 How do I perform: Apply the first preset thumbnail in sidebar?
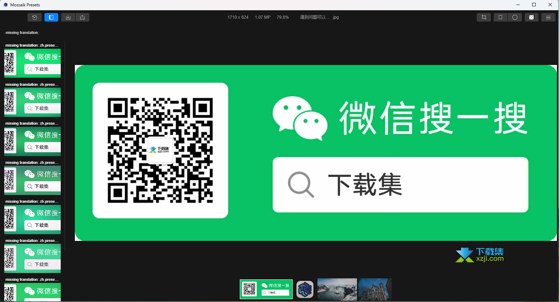click(x=32, y=63)
